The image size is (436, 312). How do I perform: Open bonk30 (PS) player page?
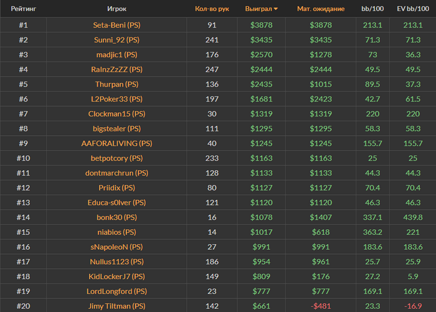tap(116, 217)
